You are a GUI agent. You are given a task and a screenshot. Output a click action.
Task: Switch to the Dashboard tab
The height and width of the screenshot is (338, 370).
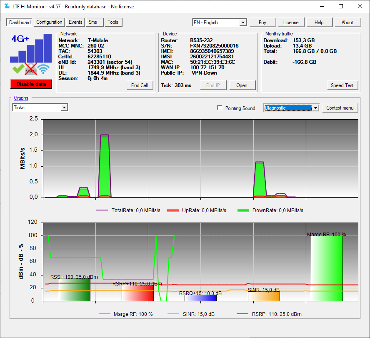click(x=20, y=23)
